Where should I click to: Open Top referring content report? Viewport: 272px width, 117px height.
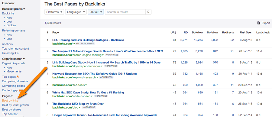pyautogui.click(x=15, y=49)
